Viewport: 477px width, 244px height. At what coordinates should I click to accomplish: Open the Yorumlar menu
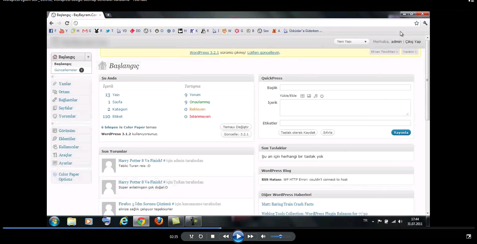point(67,116)
